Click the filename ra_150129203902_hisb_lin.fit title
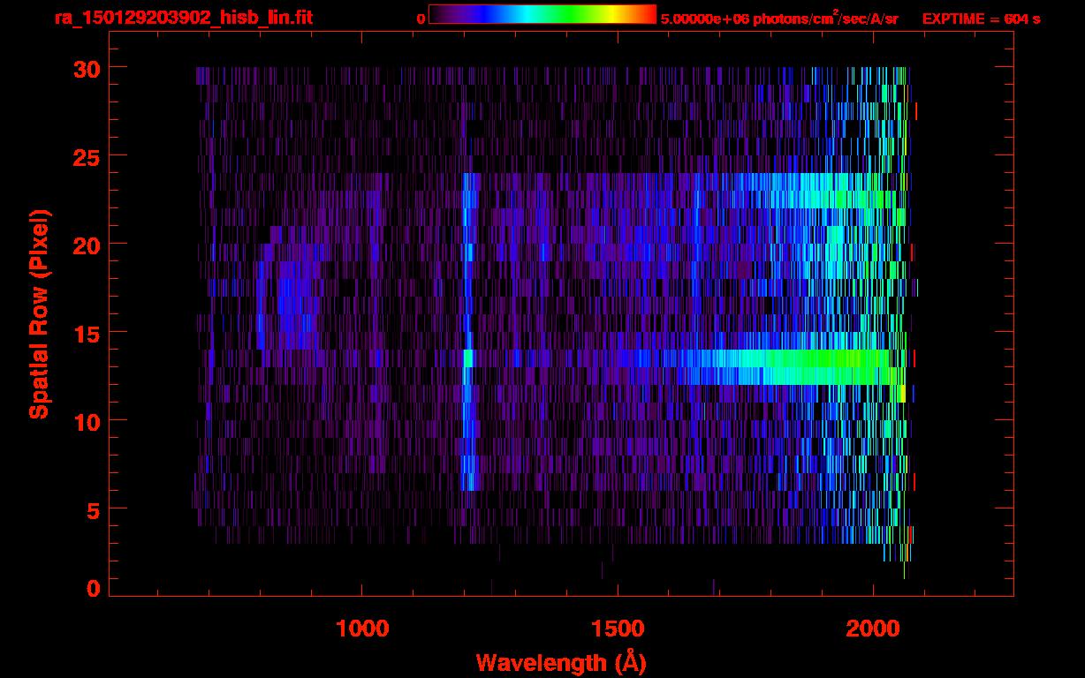The width and height of the screenshot is (1085, 678). coord(183,18)
